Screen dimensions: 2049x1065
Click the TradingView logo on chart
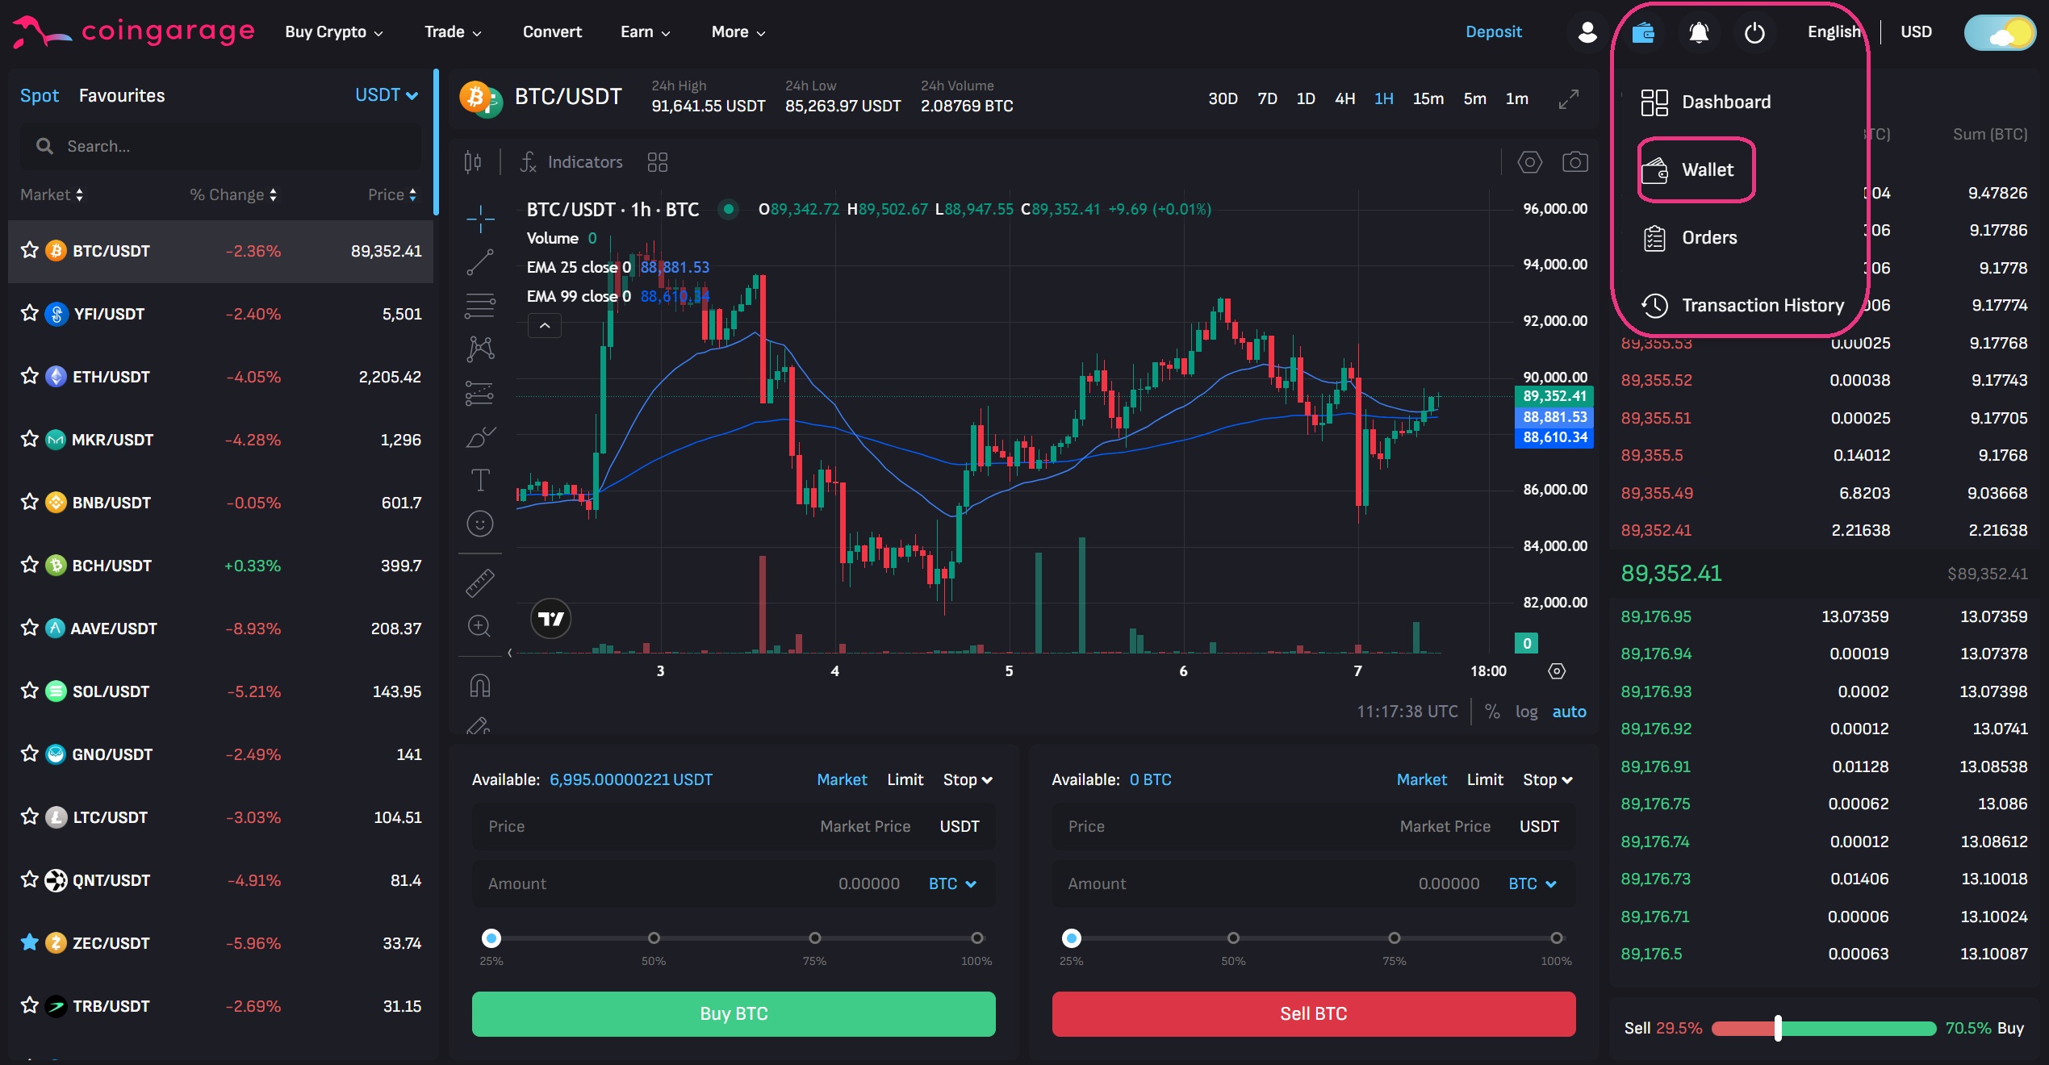550,619
